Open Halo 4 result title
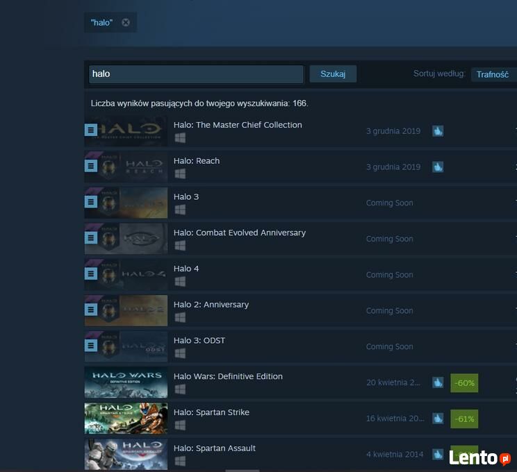This screenshot has width=517, height=472. point(186,269)
